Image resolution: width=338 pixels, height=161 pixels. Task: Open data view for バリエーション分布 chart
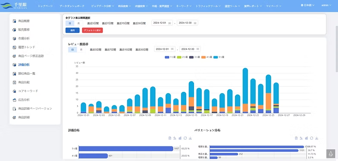click(x=296, y=138)
